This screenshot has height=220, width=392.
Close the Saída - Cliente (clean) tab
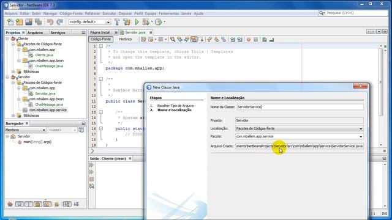pos(130,159)
